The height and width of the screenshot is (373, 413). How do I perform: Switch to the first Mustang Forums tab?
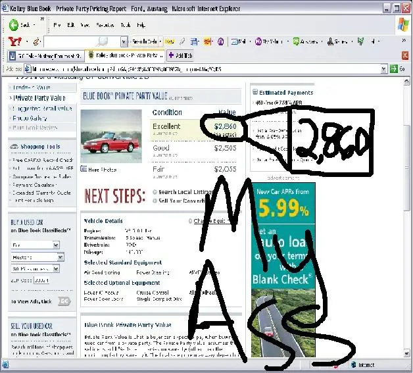pyautogui.click(x=45, y=56)
